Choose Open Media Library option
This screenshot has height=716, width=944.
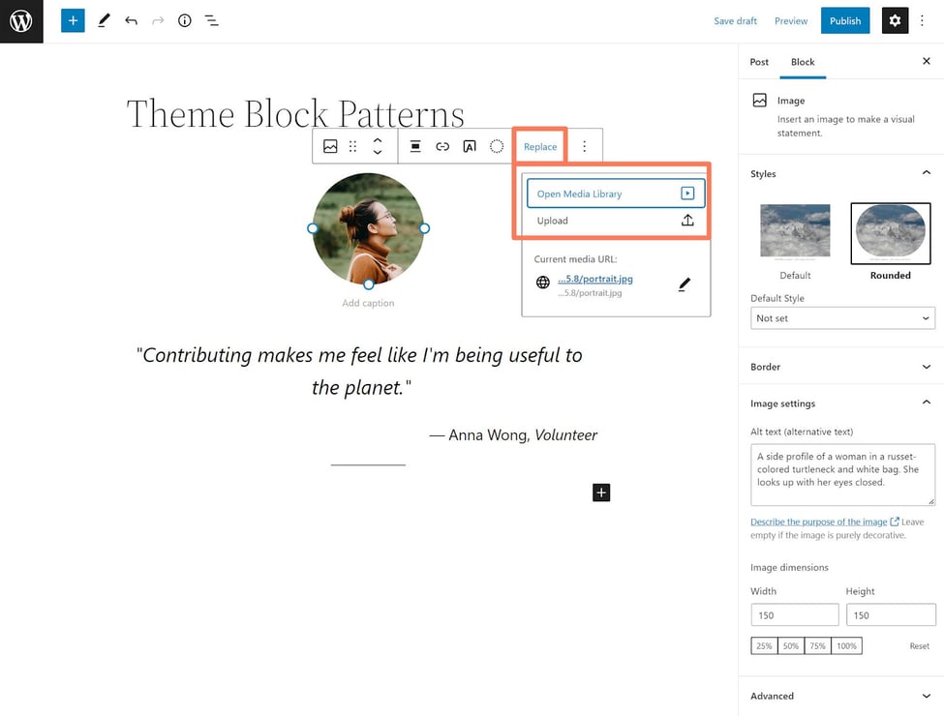coord(615,194)
